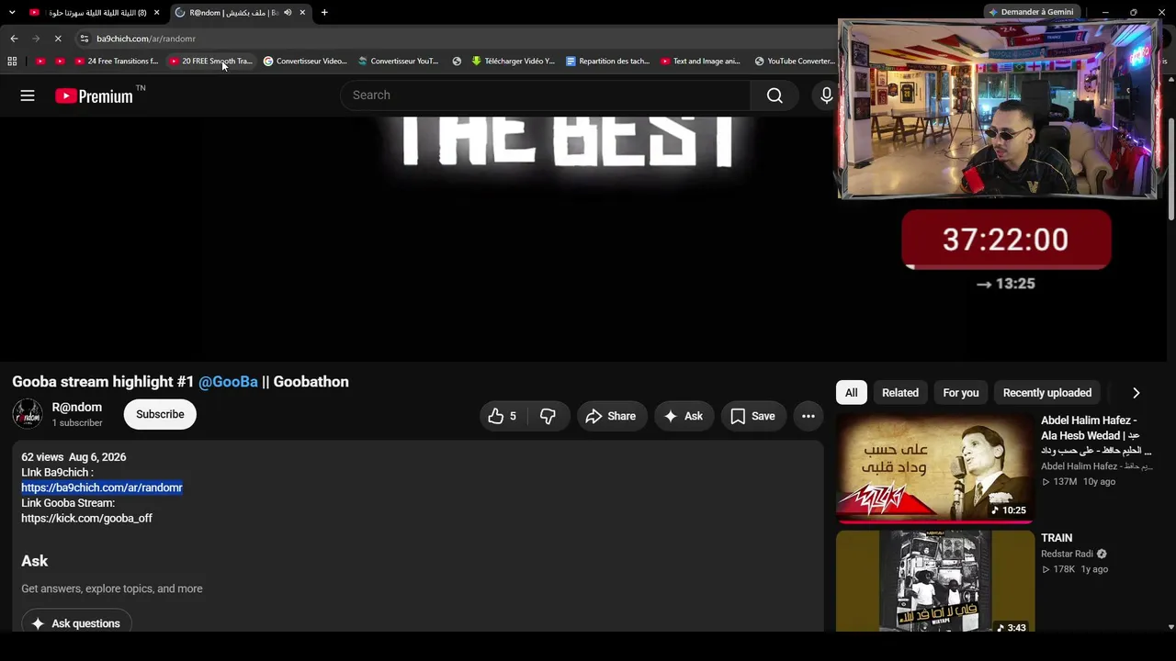Click the 'Link Gooba Stream:' description text
Viewport: 1176px width, 661px height.
click(68, 503)
